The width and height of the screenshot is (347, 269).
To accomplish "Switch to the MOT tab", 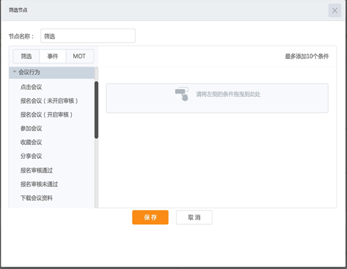I will [79, 56].
